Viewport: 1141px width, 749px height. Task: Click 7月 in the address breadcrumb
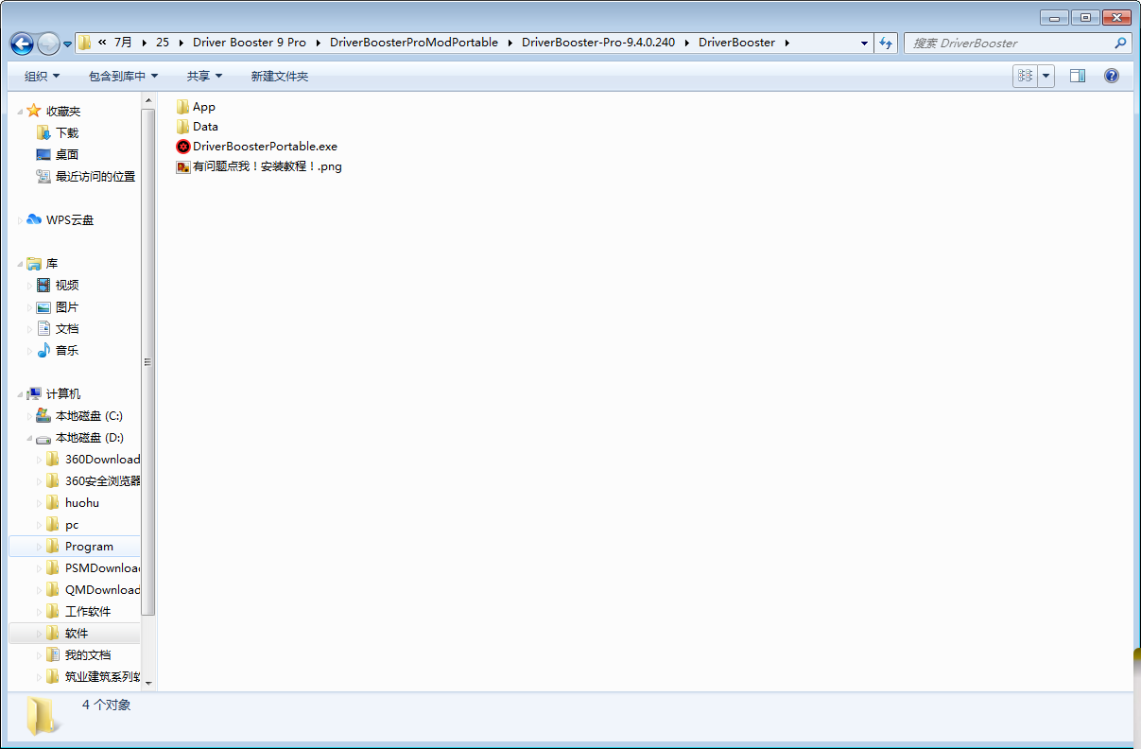tap(123, 43)
